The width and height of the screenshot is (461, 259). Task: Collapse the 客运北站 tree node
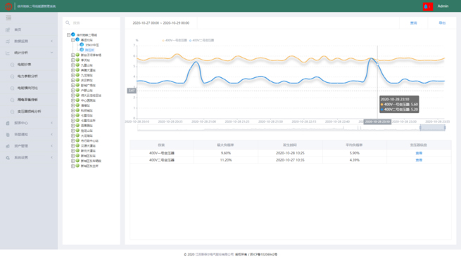click(73, 40)
